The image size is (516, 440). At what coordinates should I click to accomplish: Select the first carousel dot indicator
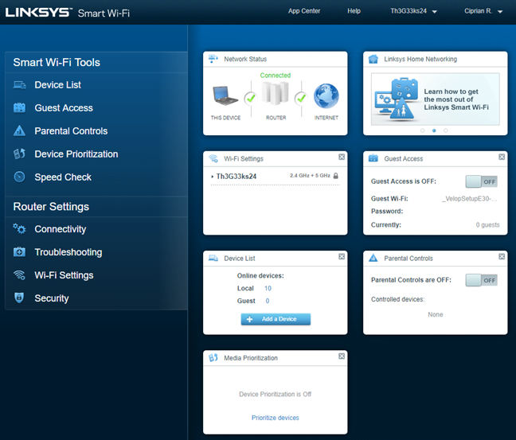click(423, 130)
